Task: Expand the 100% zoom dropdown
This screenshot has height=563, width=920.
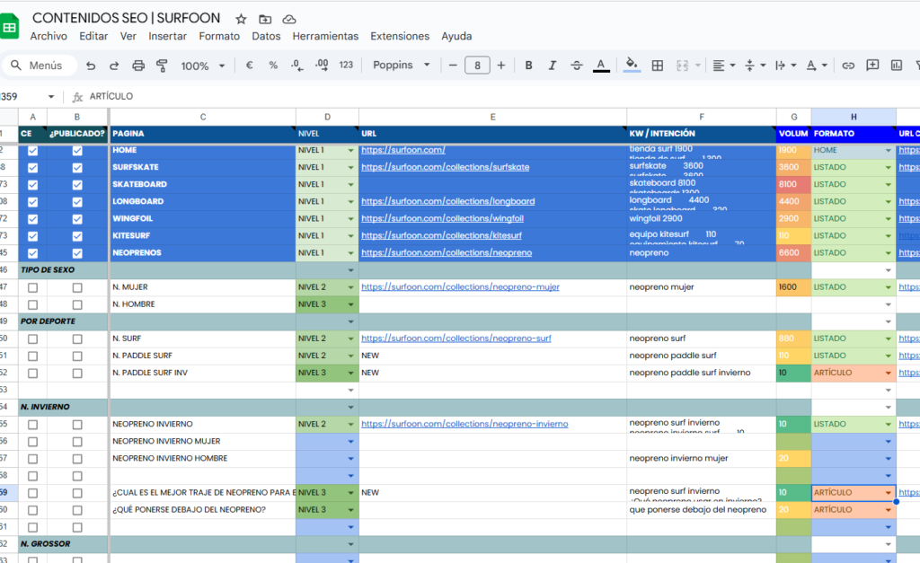Action: pyautogui.click(x=202, y=66)
